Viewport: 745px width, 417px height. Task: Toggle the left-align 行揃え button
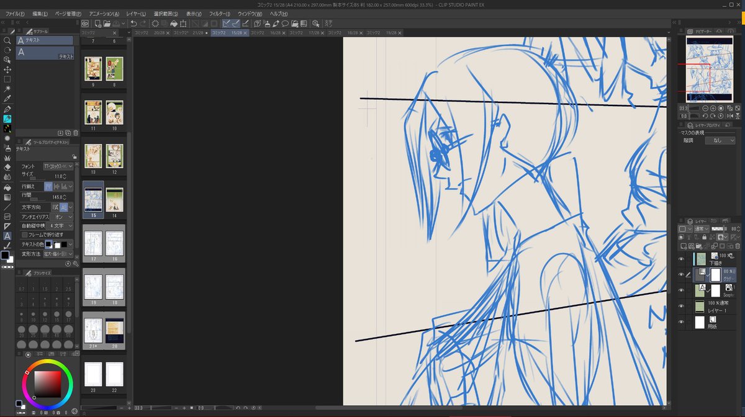48,186
